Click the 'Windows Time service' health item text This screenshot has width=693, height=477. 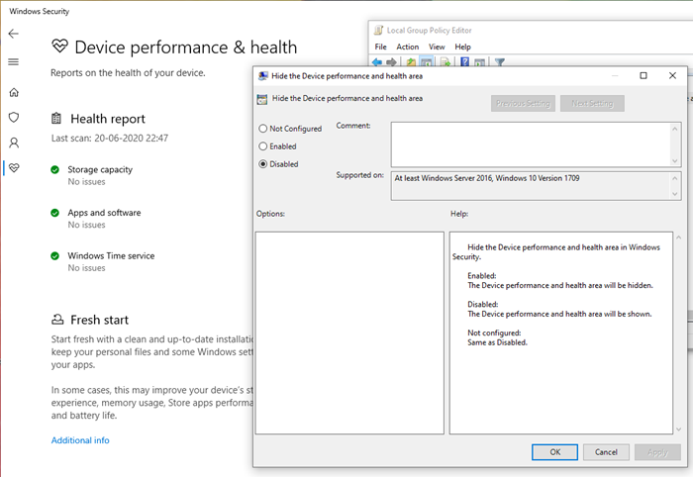(111, 255)
